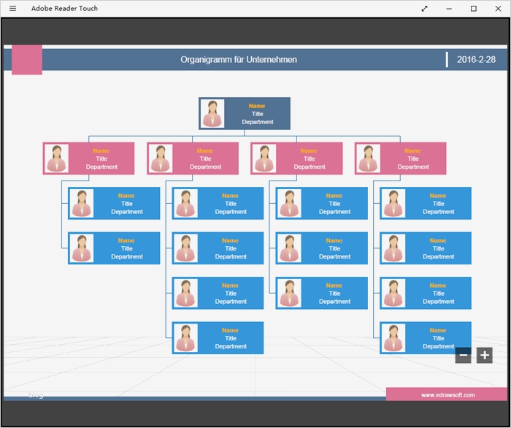This screenshot has width=511, height=428.
Task: Click the title "Organigramm für Unternehmen"
Action: coord(239,60)
